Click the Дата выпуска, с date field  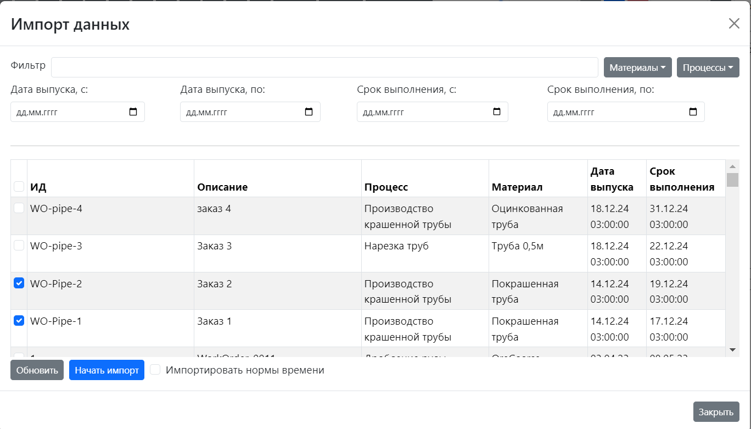77,112
